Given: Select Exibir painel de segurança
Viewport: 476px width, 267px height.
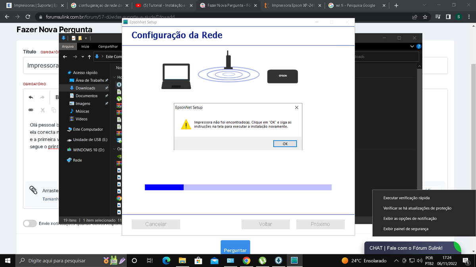Looking at the screenshot, I should (x=406, y=229).
